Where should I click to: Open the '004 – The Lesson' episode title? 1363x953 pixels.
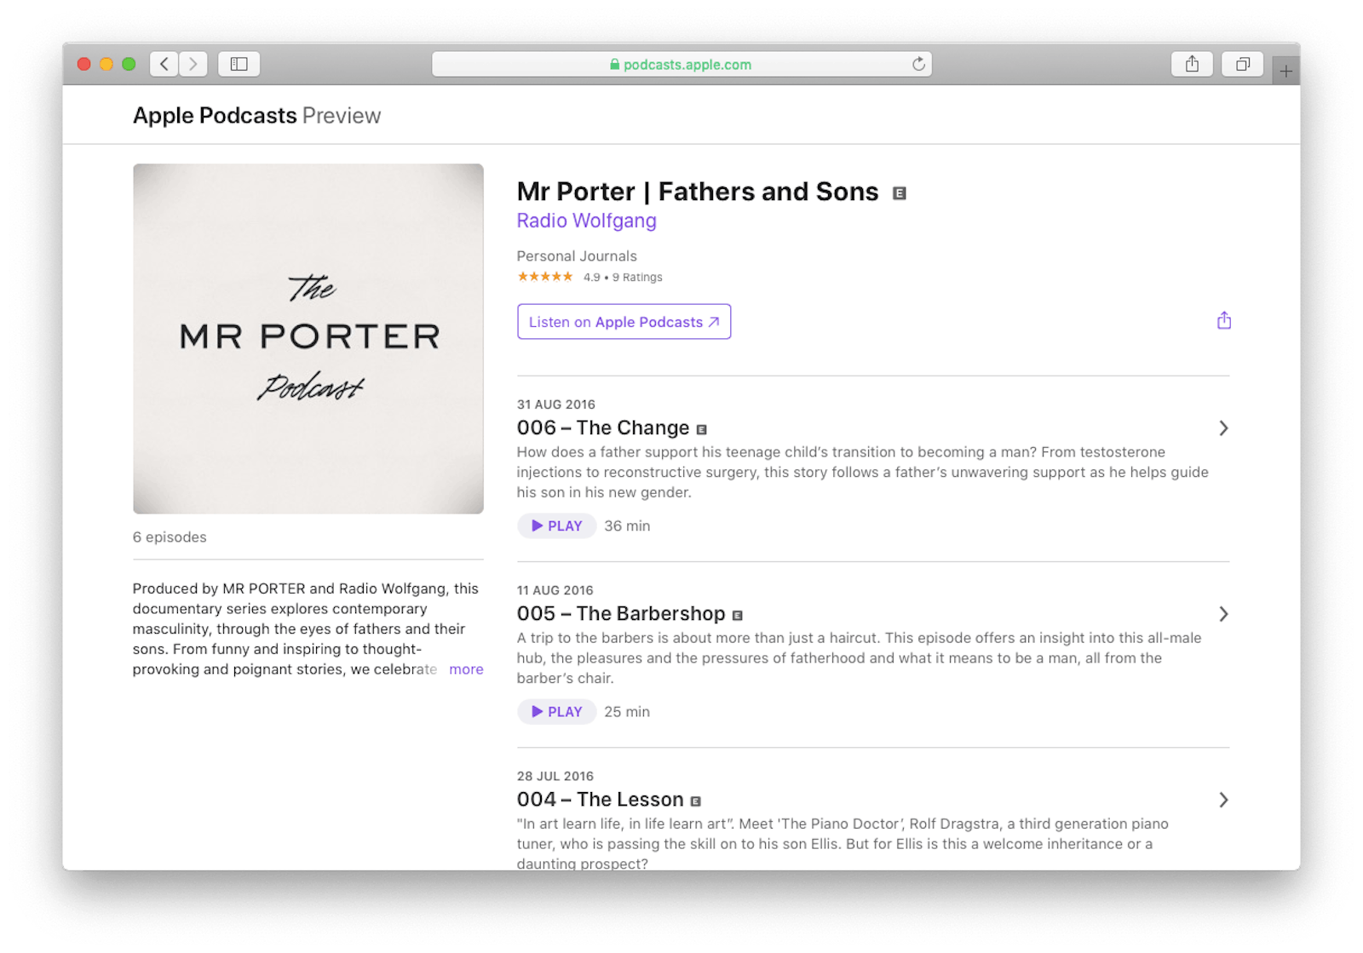(x=600, y=800)
